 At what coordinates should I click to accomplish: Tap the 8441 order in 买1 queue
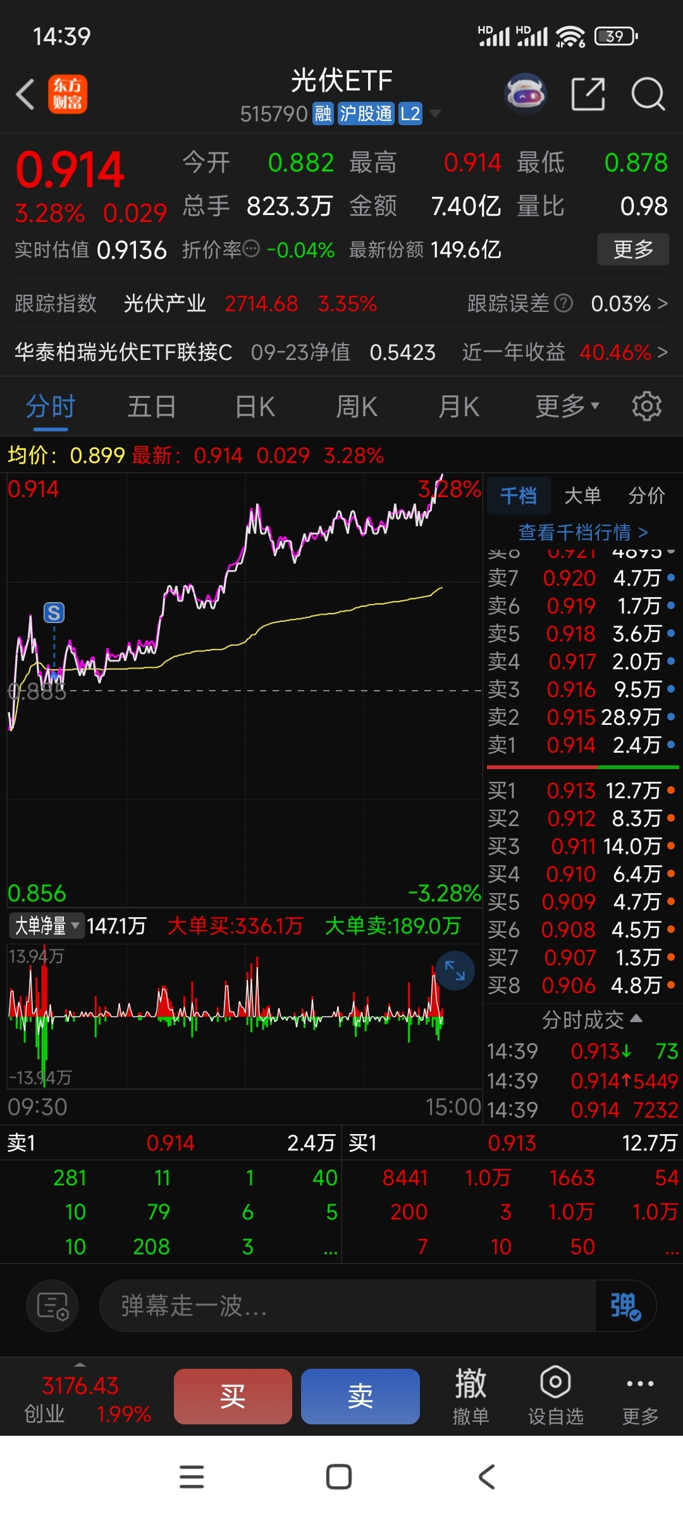point(405,1178)
